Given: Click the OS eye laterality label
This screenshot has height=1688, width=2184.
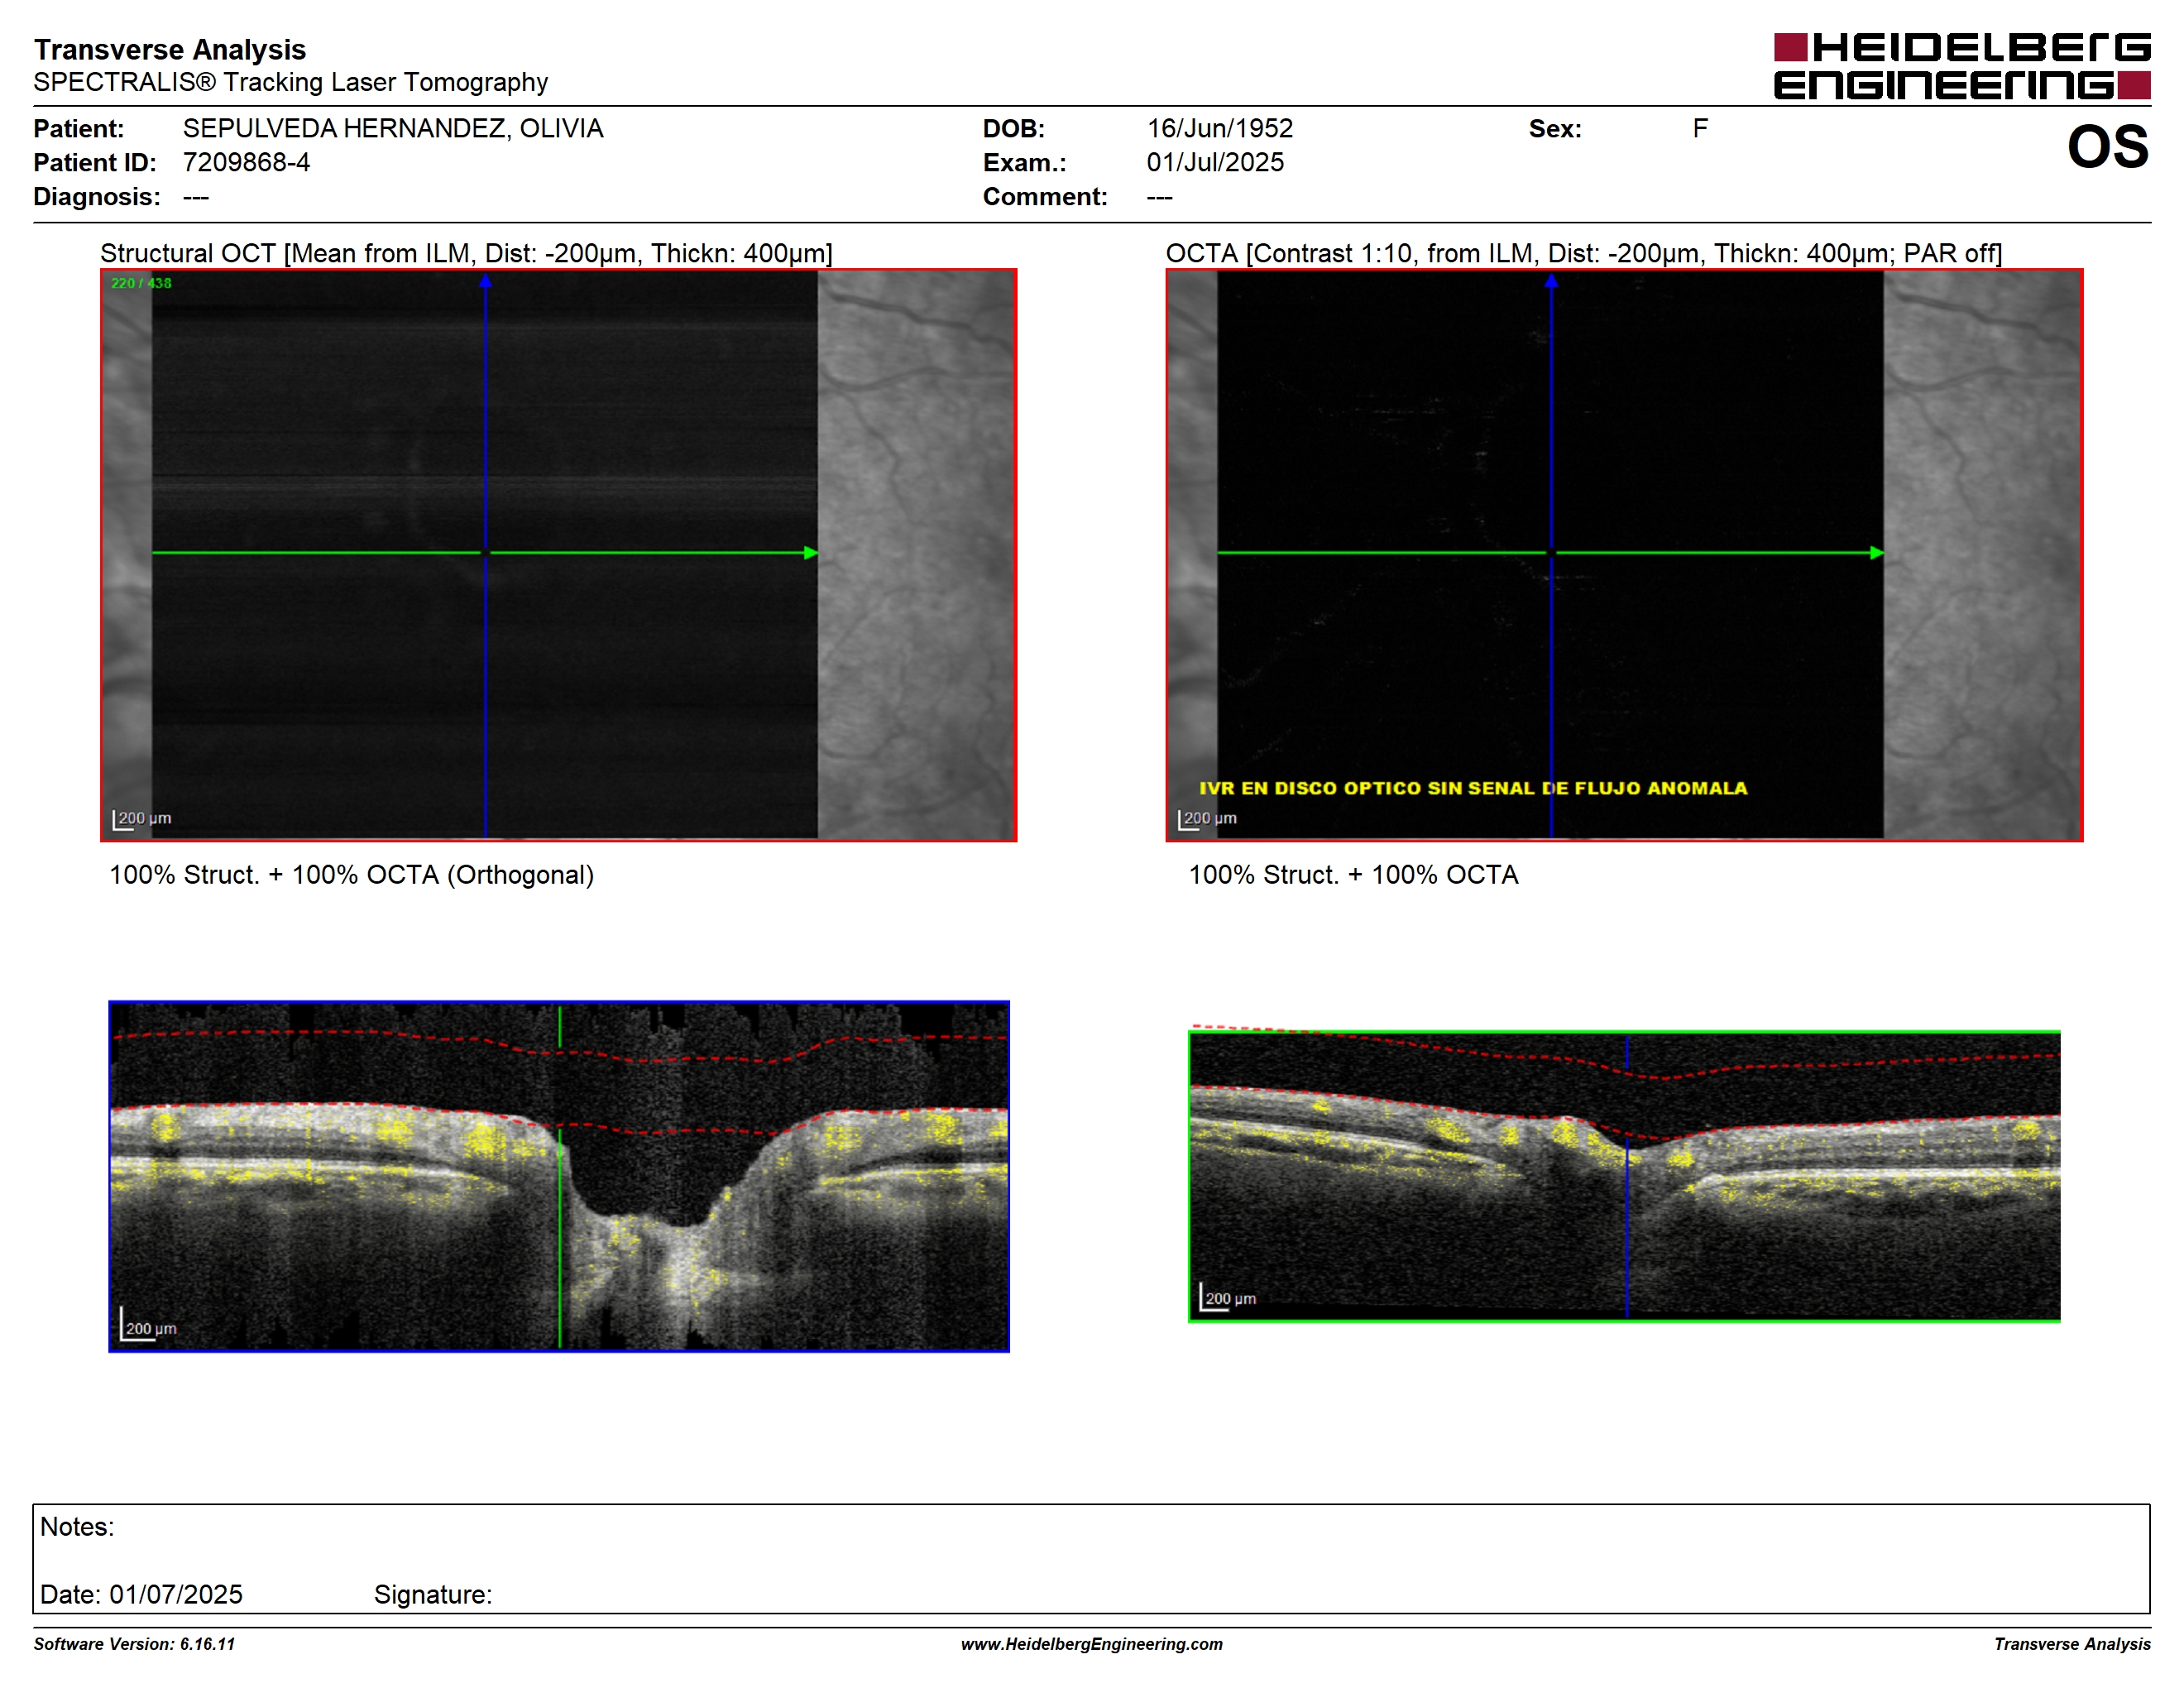Looking at the screenshot, I should (x=2107, y=147).
